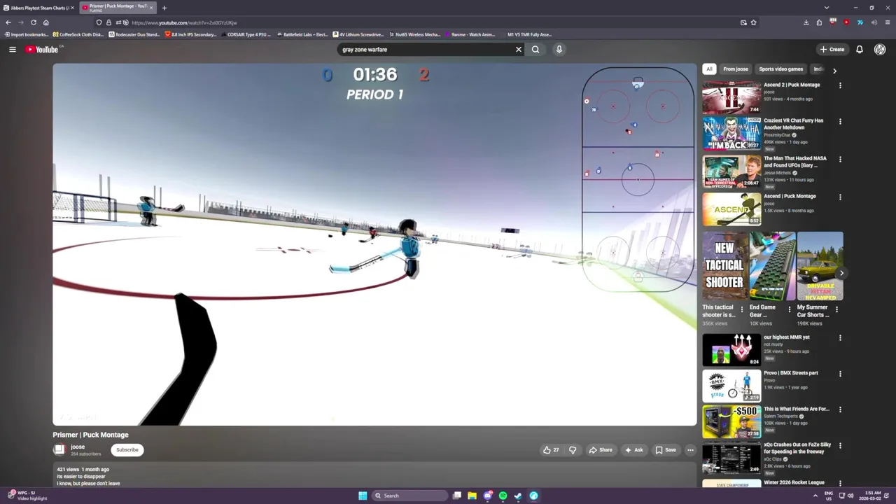Open options for 'our highest MMR yet'
Viewport: 896px width, 504px height.
tap(840, 338)
